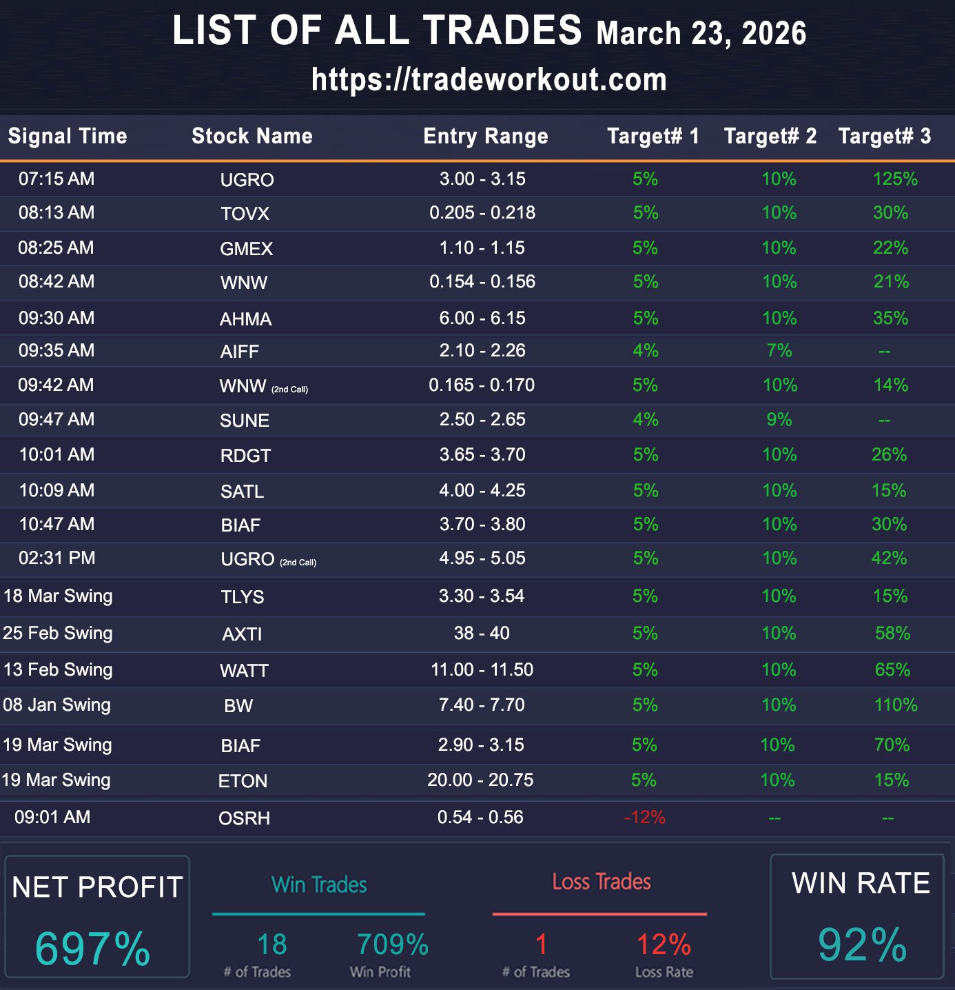
Task: Select the AXTI swing trade ticker
Action: point(242,634)
